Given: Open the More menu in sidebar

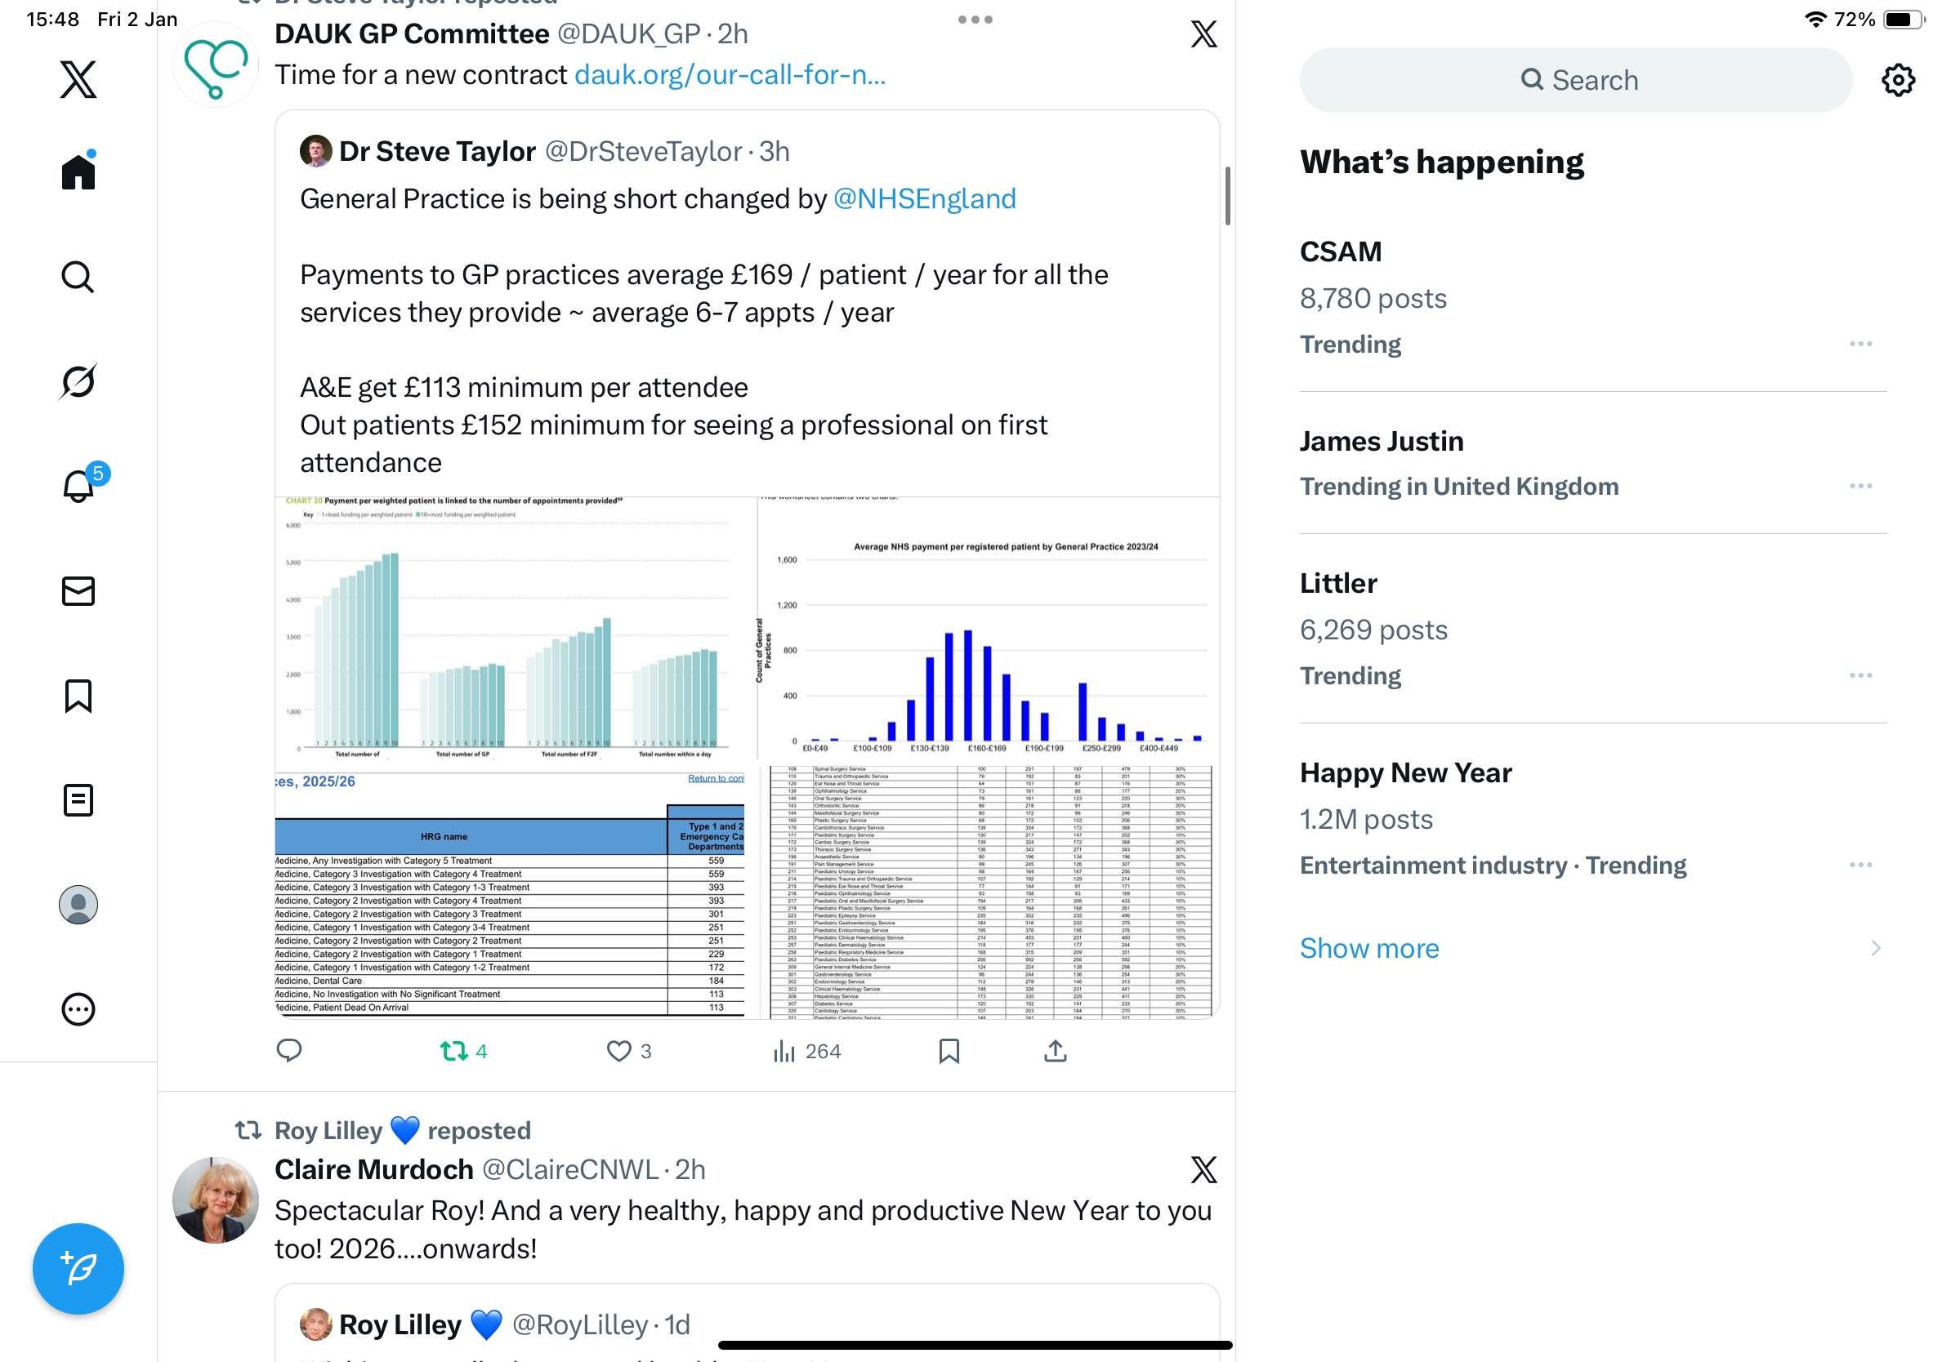Looking at the screenshot, I should (78, 1009).
